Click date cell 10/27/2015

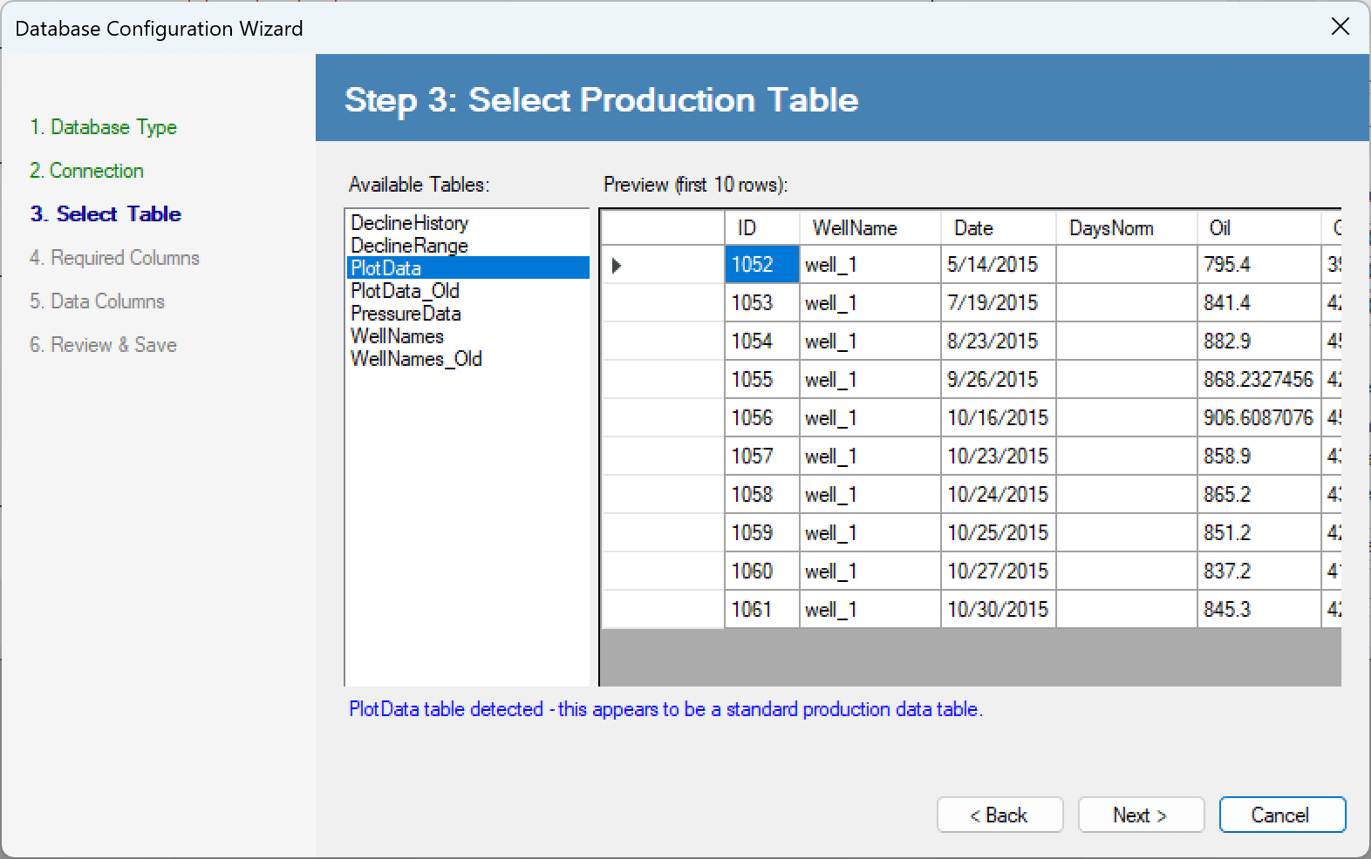click(999, 572)
